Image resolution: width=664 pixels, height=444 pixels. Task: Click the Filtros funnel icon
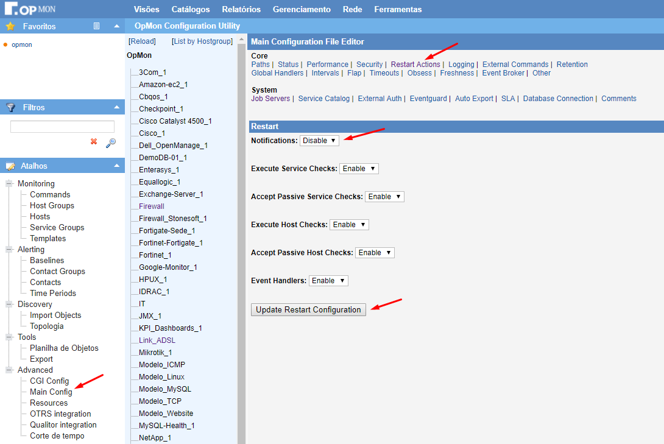tap(10, 107)
